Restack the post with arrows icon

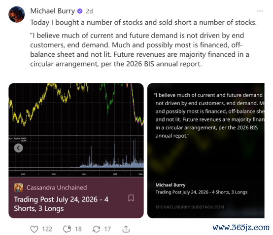coord(96,229)
